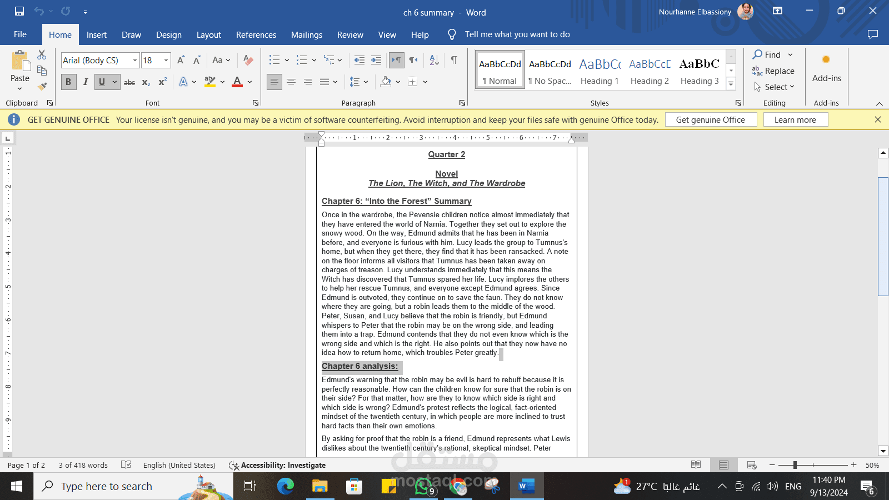Open the Learn more link
This screenshot has width=889, height=500.
click(x=796, y=119)
